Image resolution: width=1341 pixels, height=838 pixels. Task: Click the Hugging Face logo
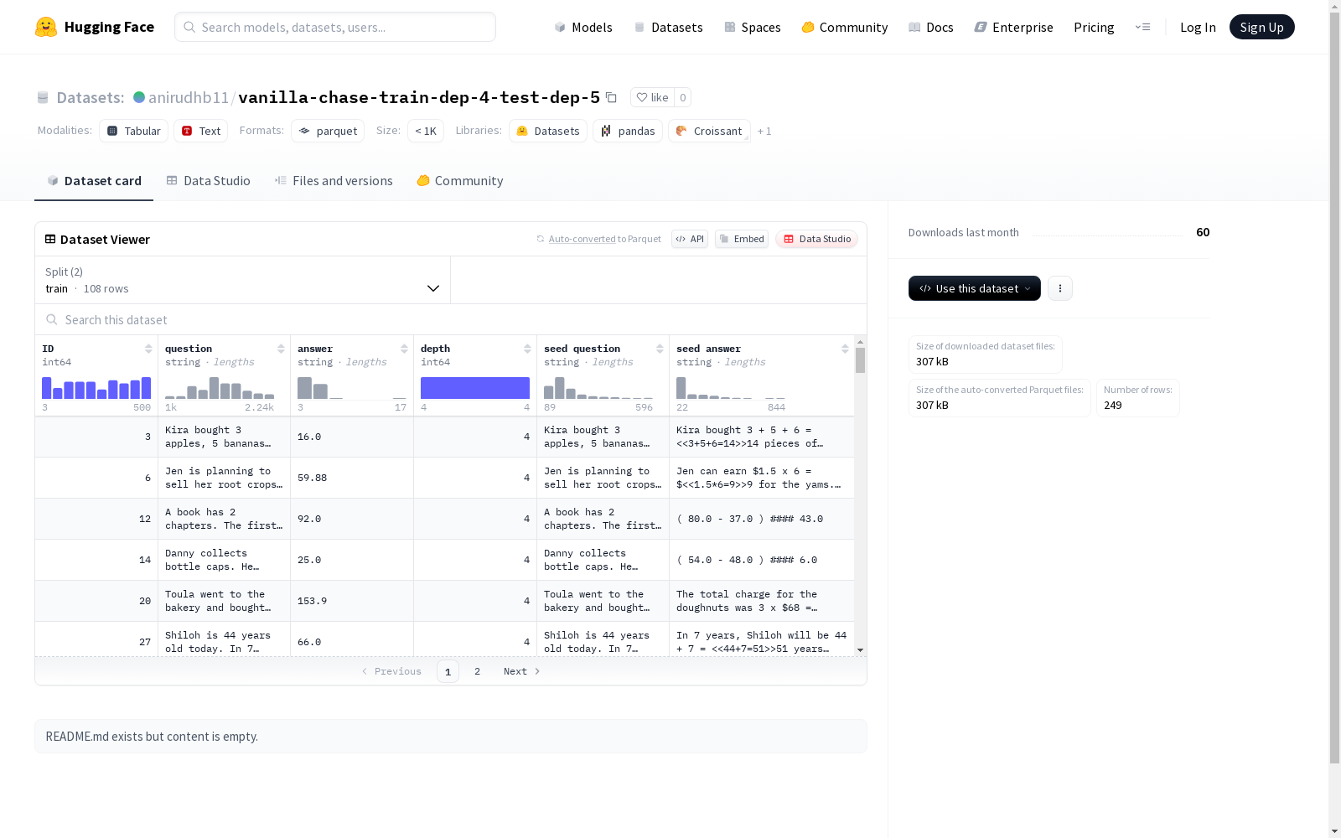tap(95, 27)
